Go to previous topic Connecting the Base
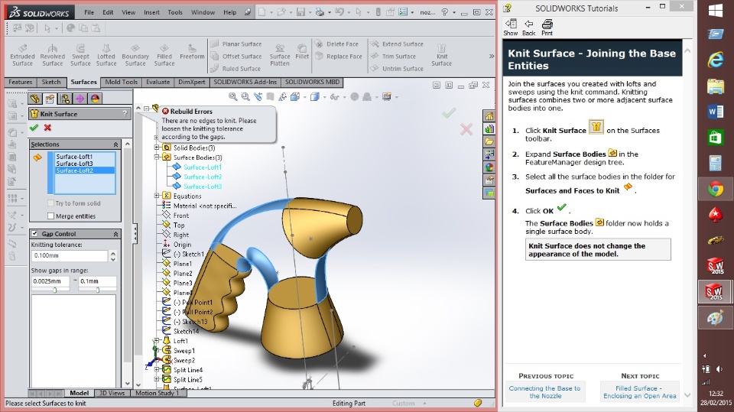This screenshot has height=412, width=734. [545, 392]
